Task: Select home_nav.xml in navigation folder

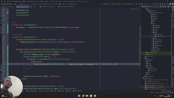Action: coord(152,69)
